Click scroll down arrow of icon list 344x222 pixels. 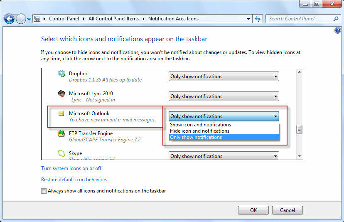[300, 156]
